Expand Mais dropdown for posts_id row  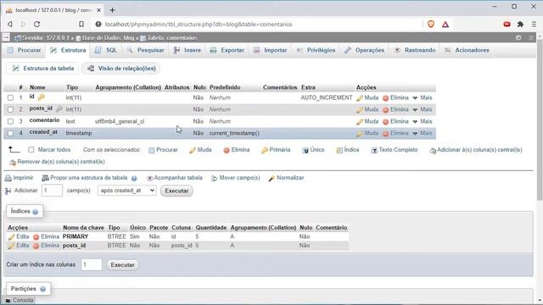[423, 109]
